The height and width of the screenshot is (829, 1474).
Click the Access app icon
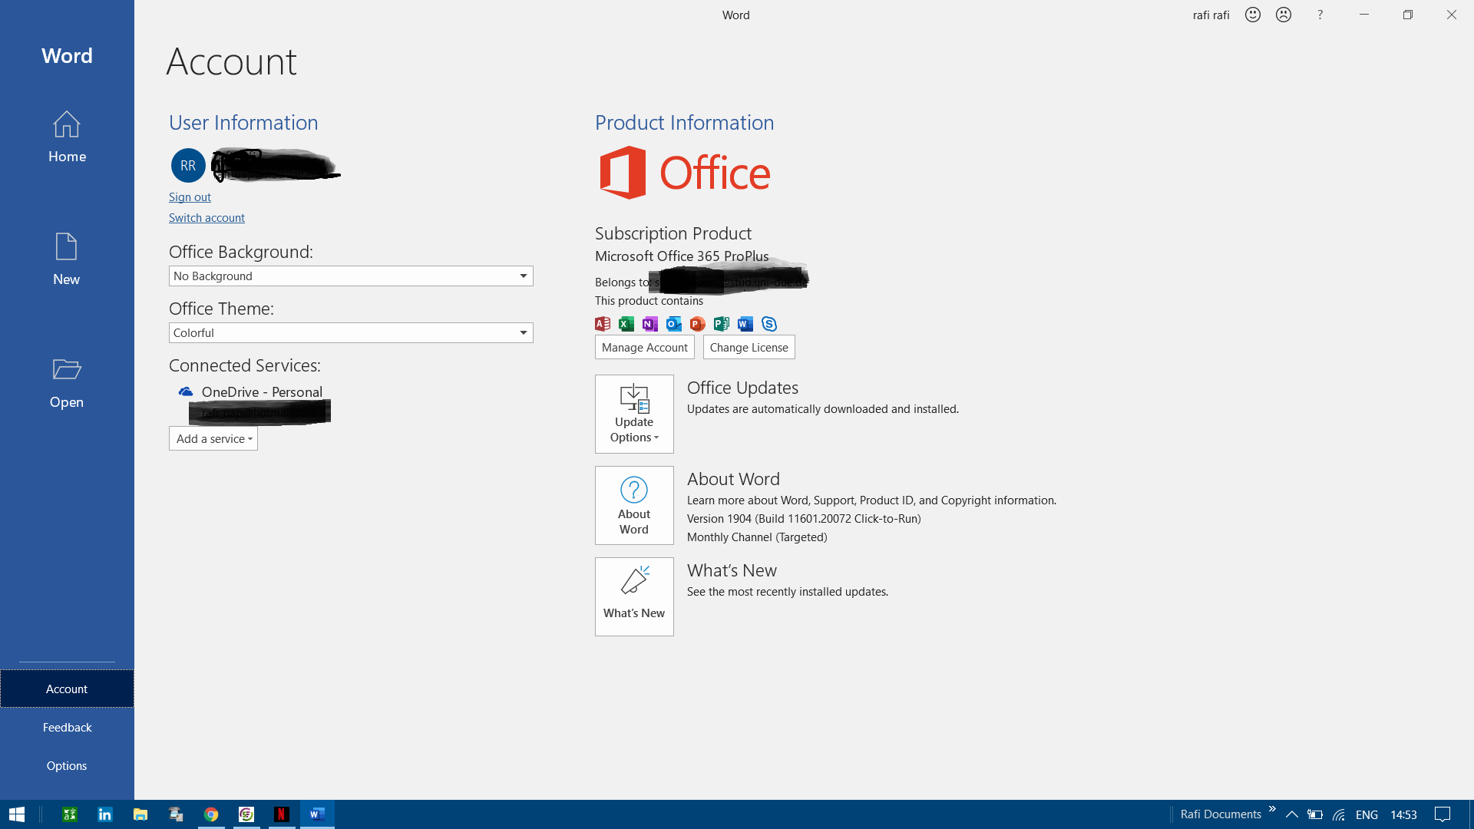coord(603,324)
